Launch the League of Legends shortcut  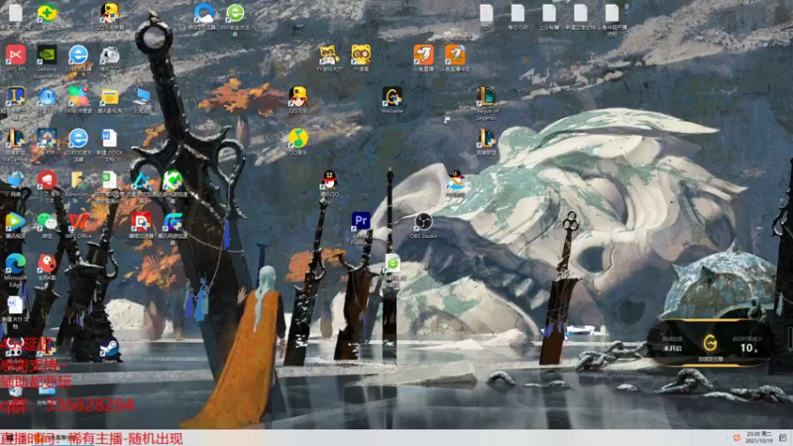click(486, 96)
